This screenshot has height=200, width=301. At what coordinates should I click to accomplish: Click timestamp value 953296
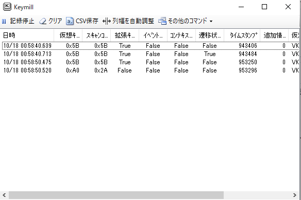248,70
